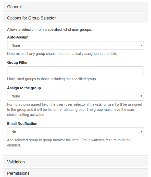Open the Email Notification dropdown showing No

coord(75,132)
